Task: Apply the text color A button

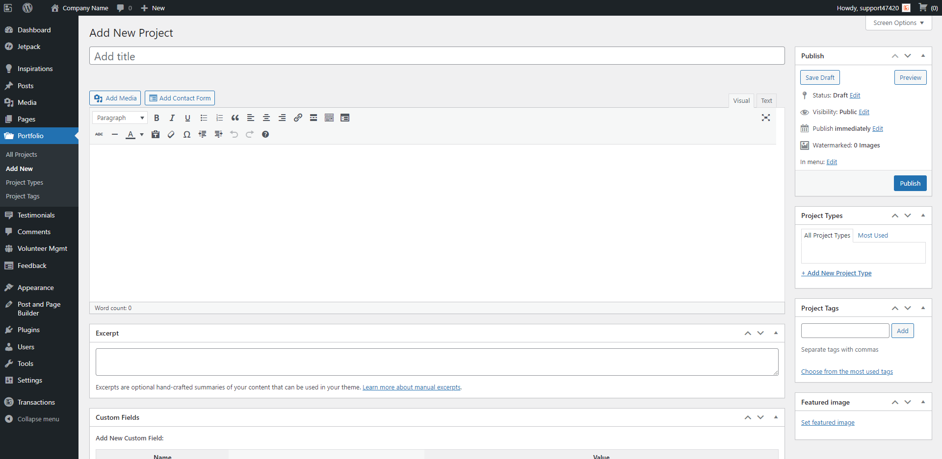Action: [x=131, y=134]
